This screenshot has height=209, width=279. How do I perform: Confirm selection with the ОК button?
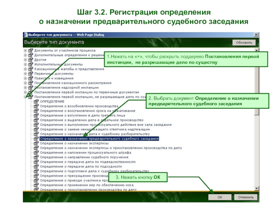tap(220, 197)
